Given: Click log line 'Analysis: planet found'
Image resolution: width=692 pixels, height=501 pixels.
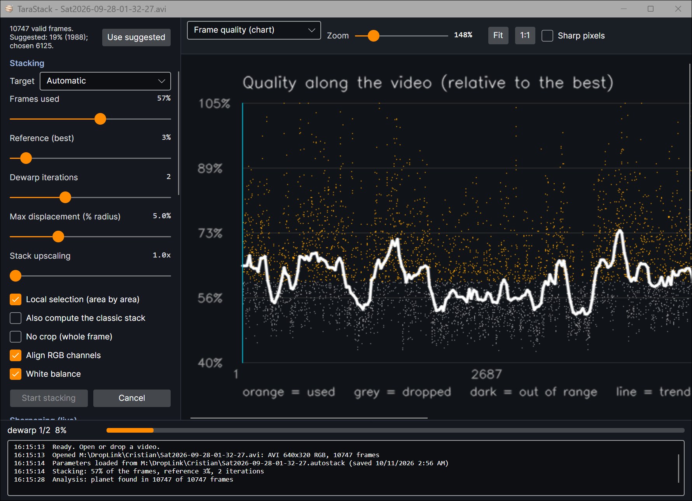Looking at the screenshot, I should pyautogui.click(x=143, y=480).
